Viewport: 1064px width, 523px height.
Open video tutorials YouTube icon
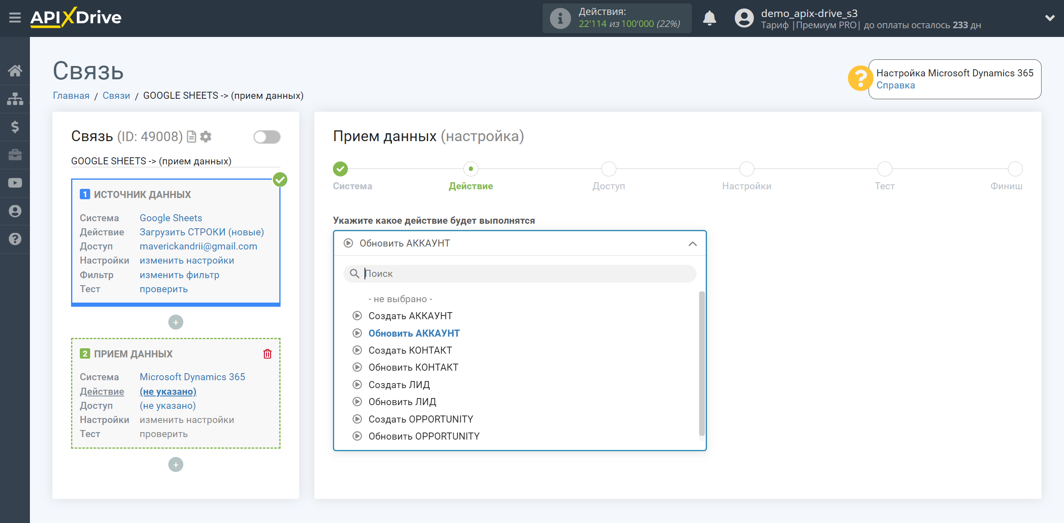click(x=15, y=183)
